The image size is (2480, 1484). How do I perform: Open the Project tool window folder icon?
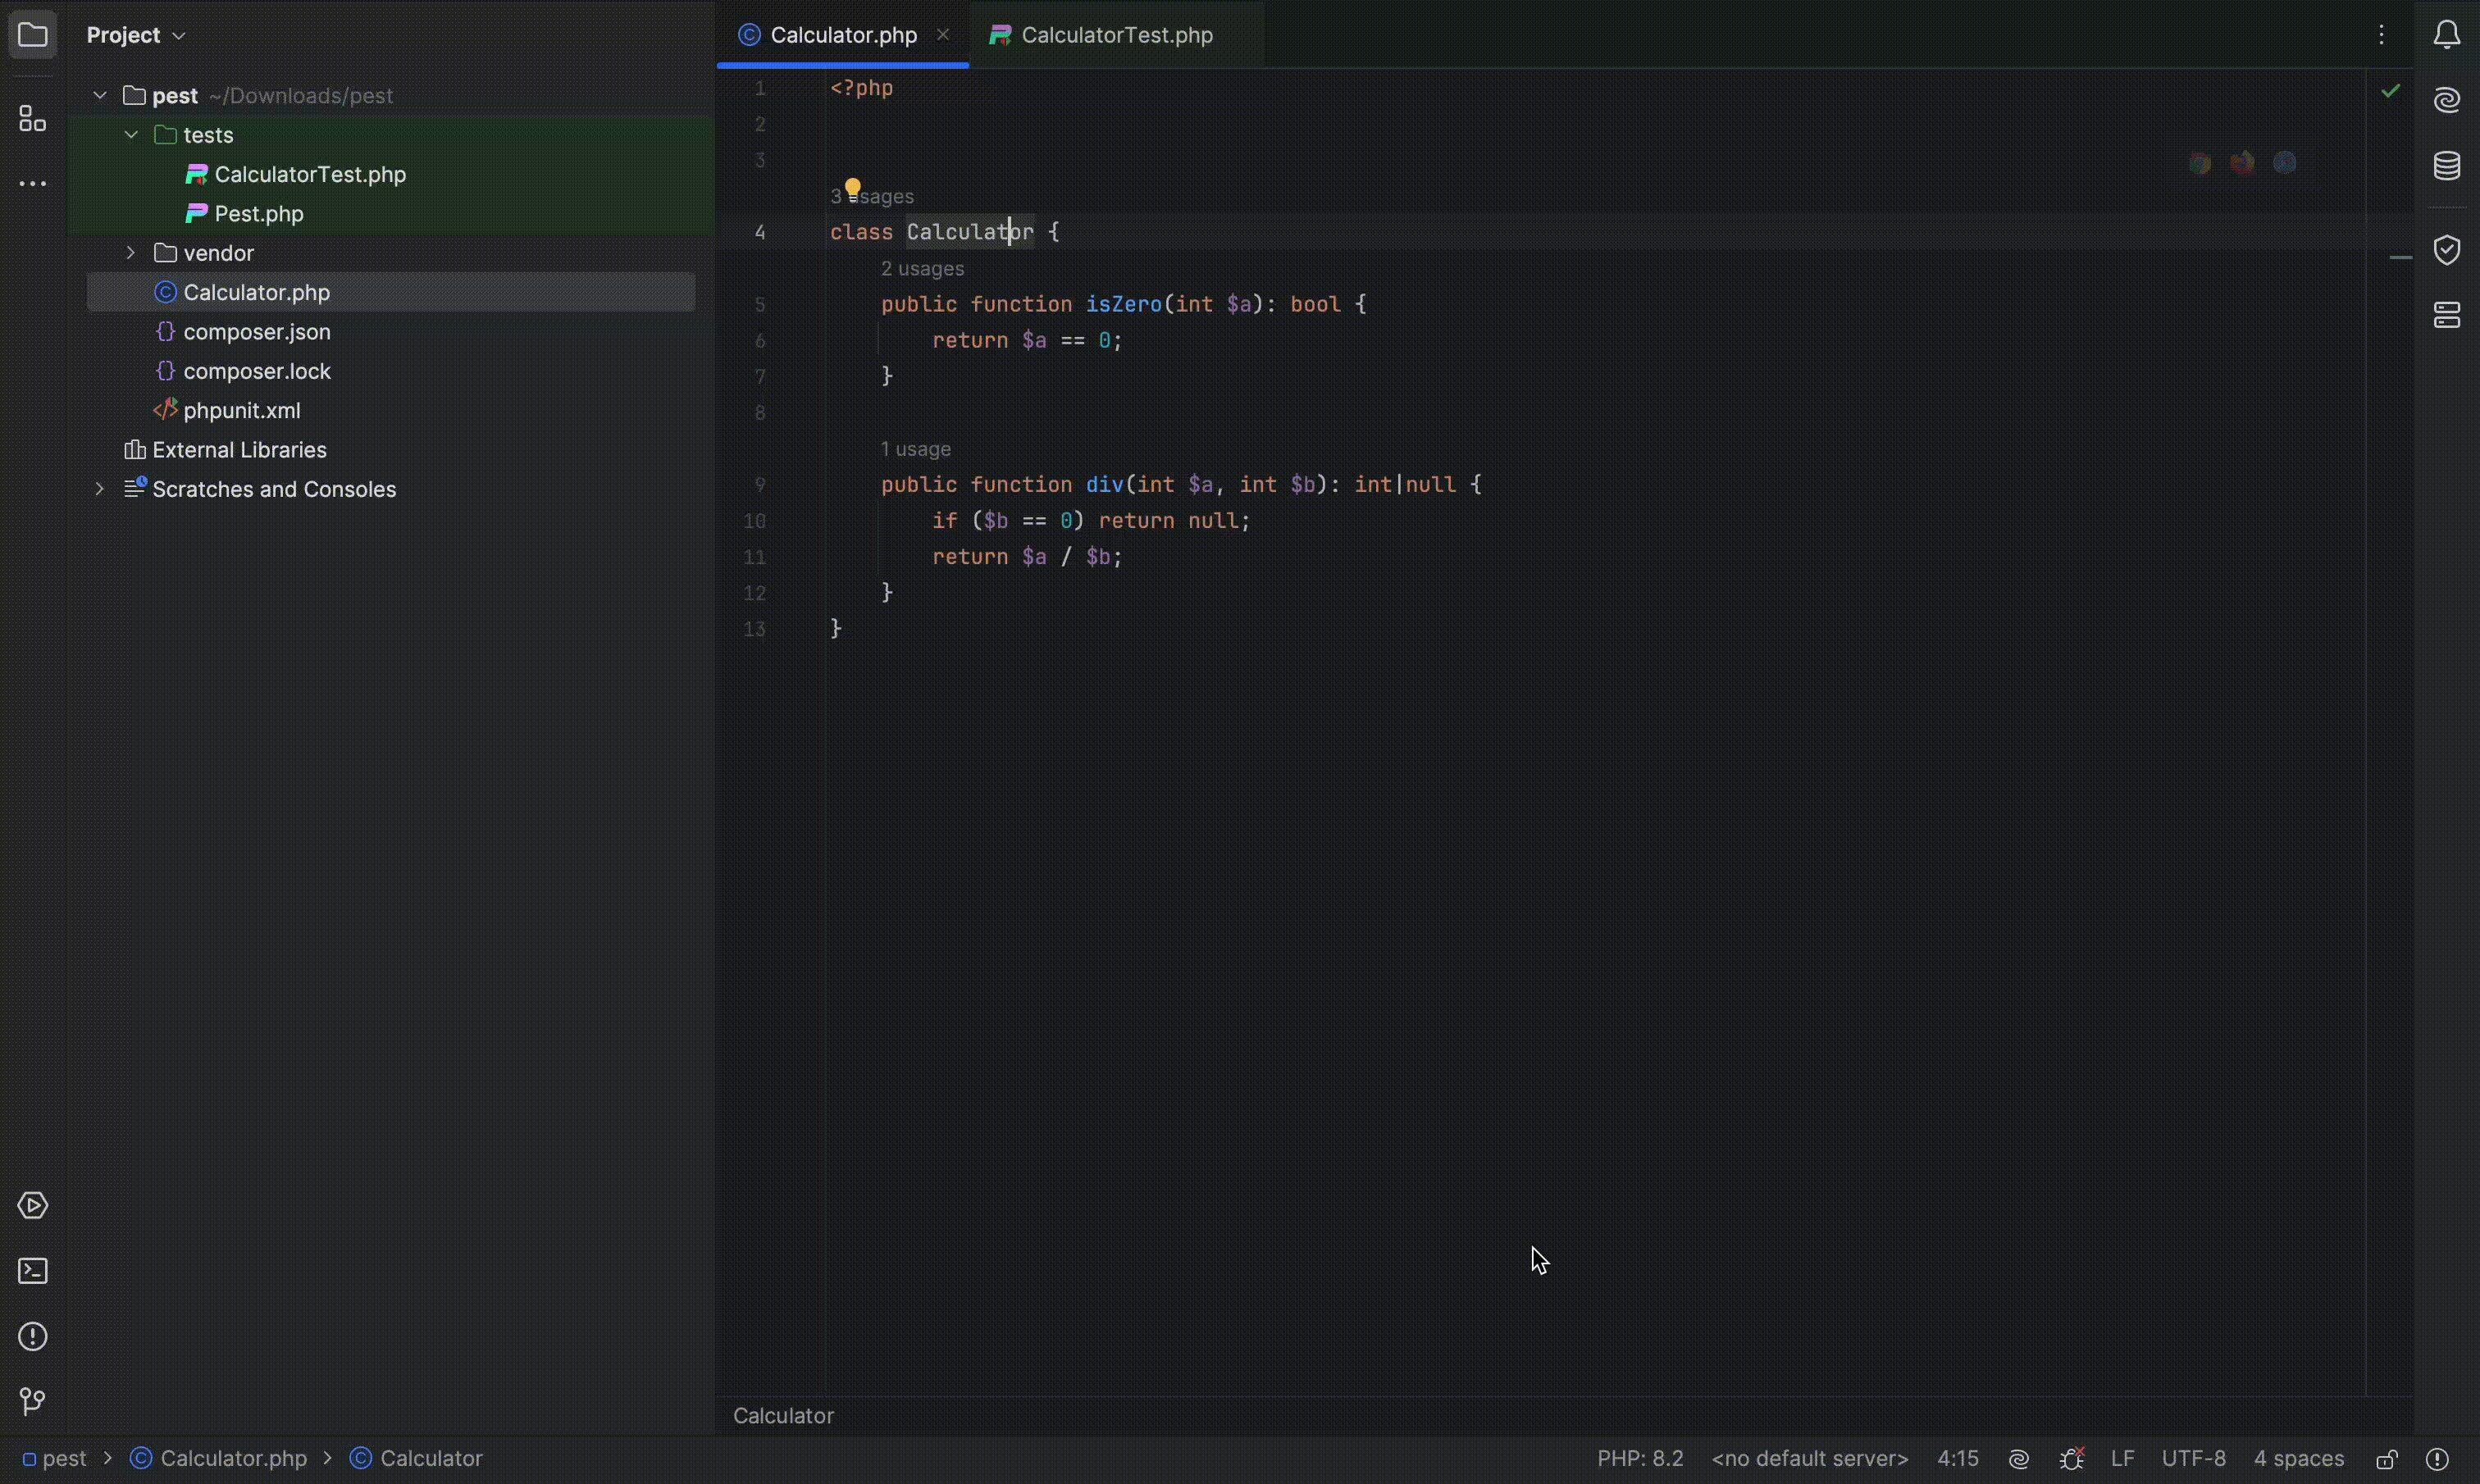pyautogui.click(x=33, y=36)
